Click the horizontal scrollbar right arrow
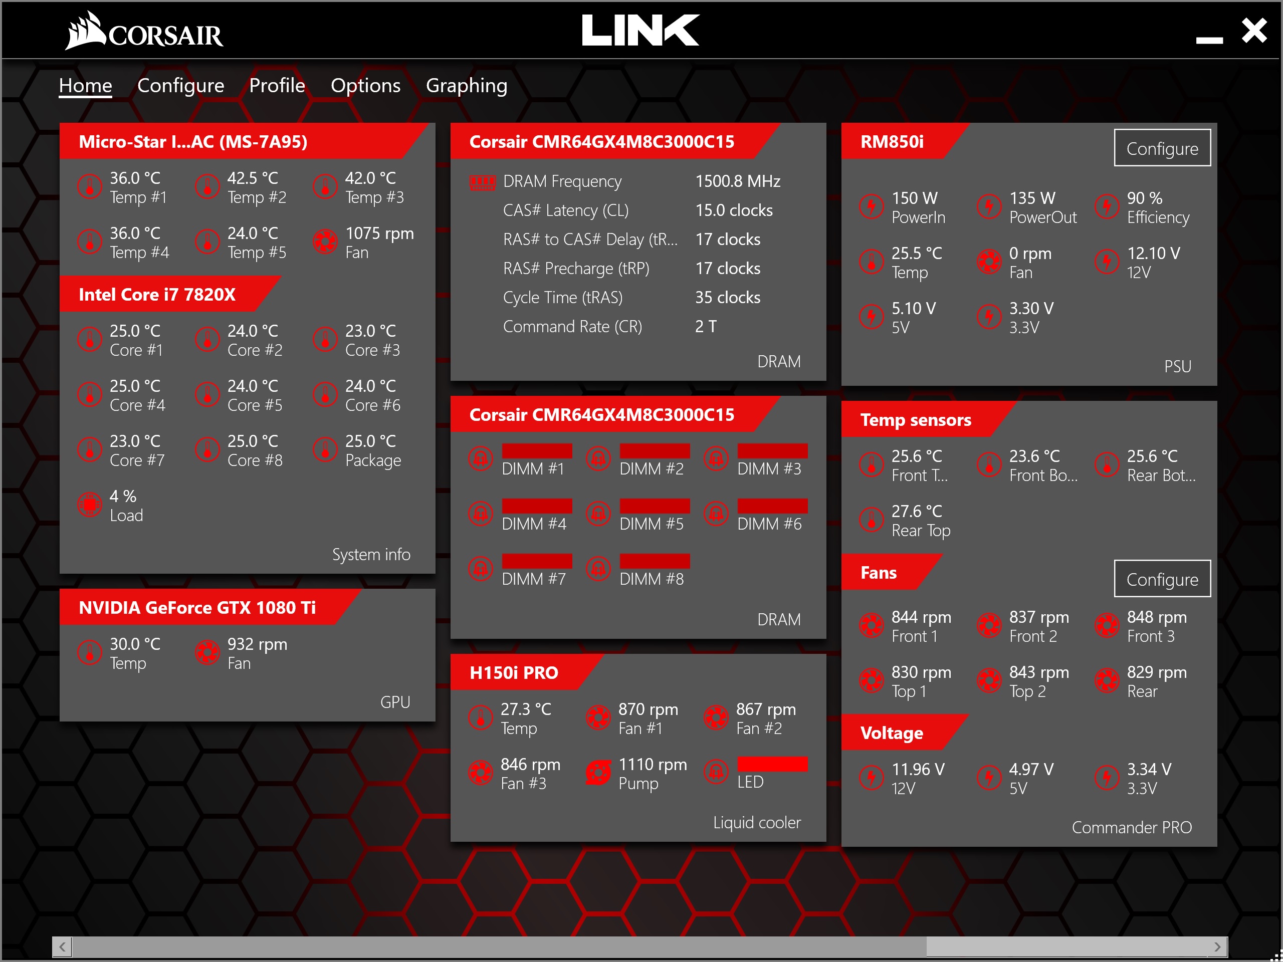 click(x=1218, y=947)
